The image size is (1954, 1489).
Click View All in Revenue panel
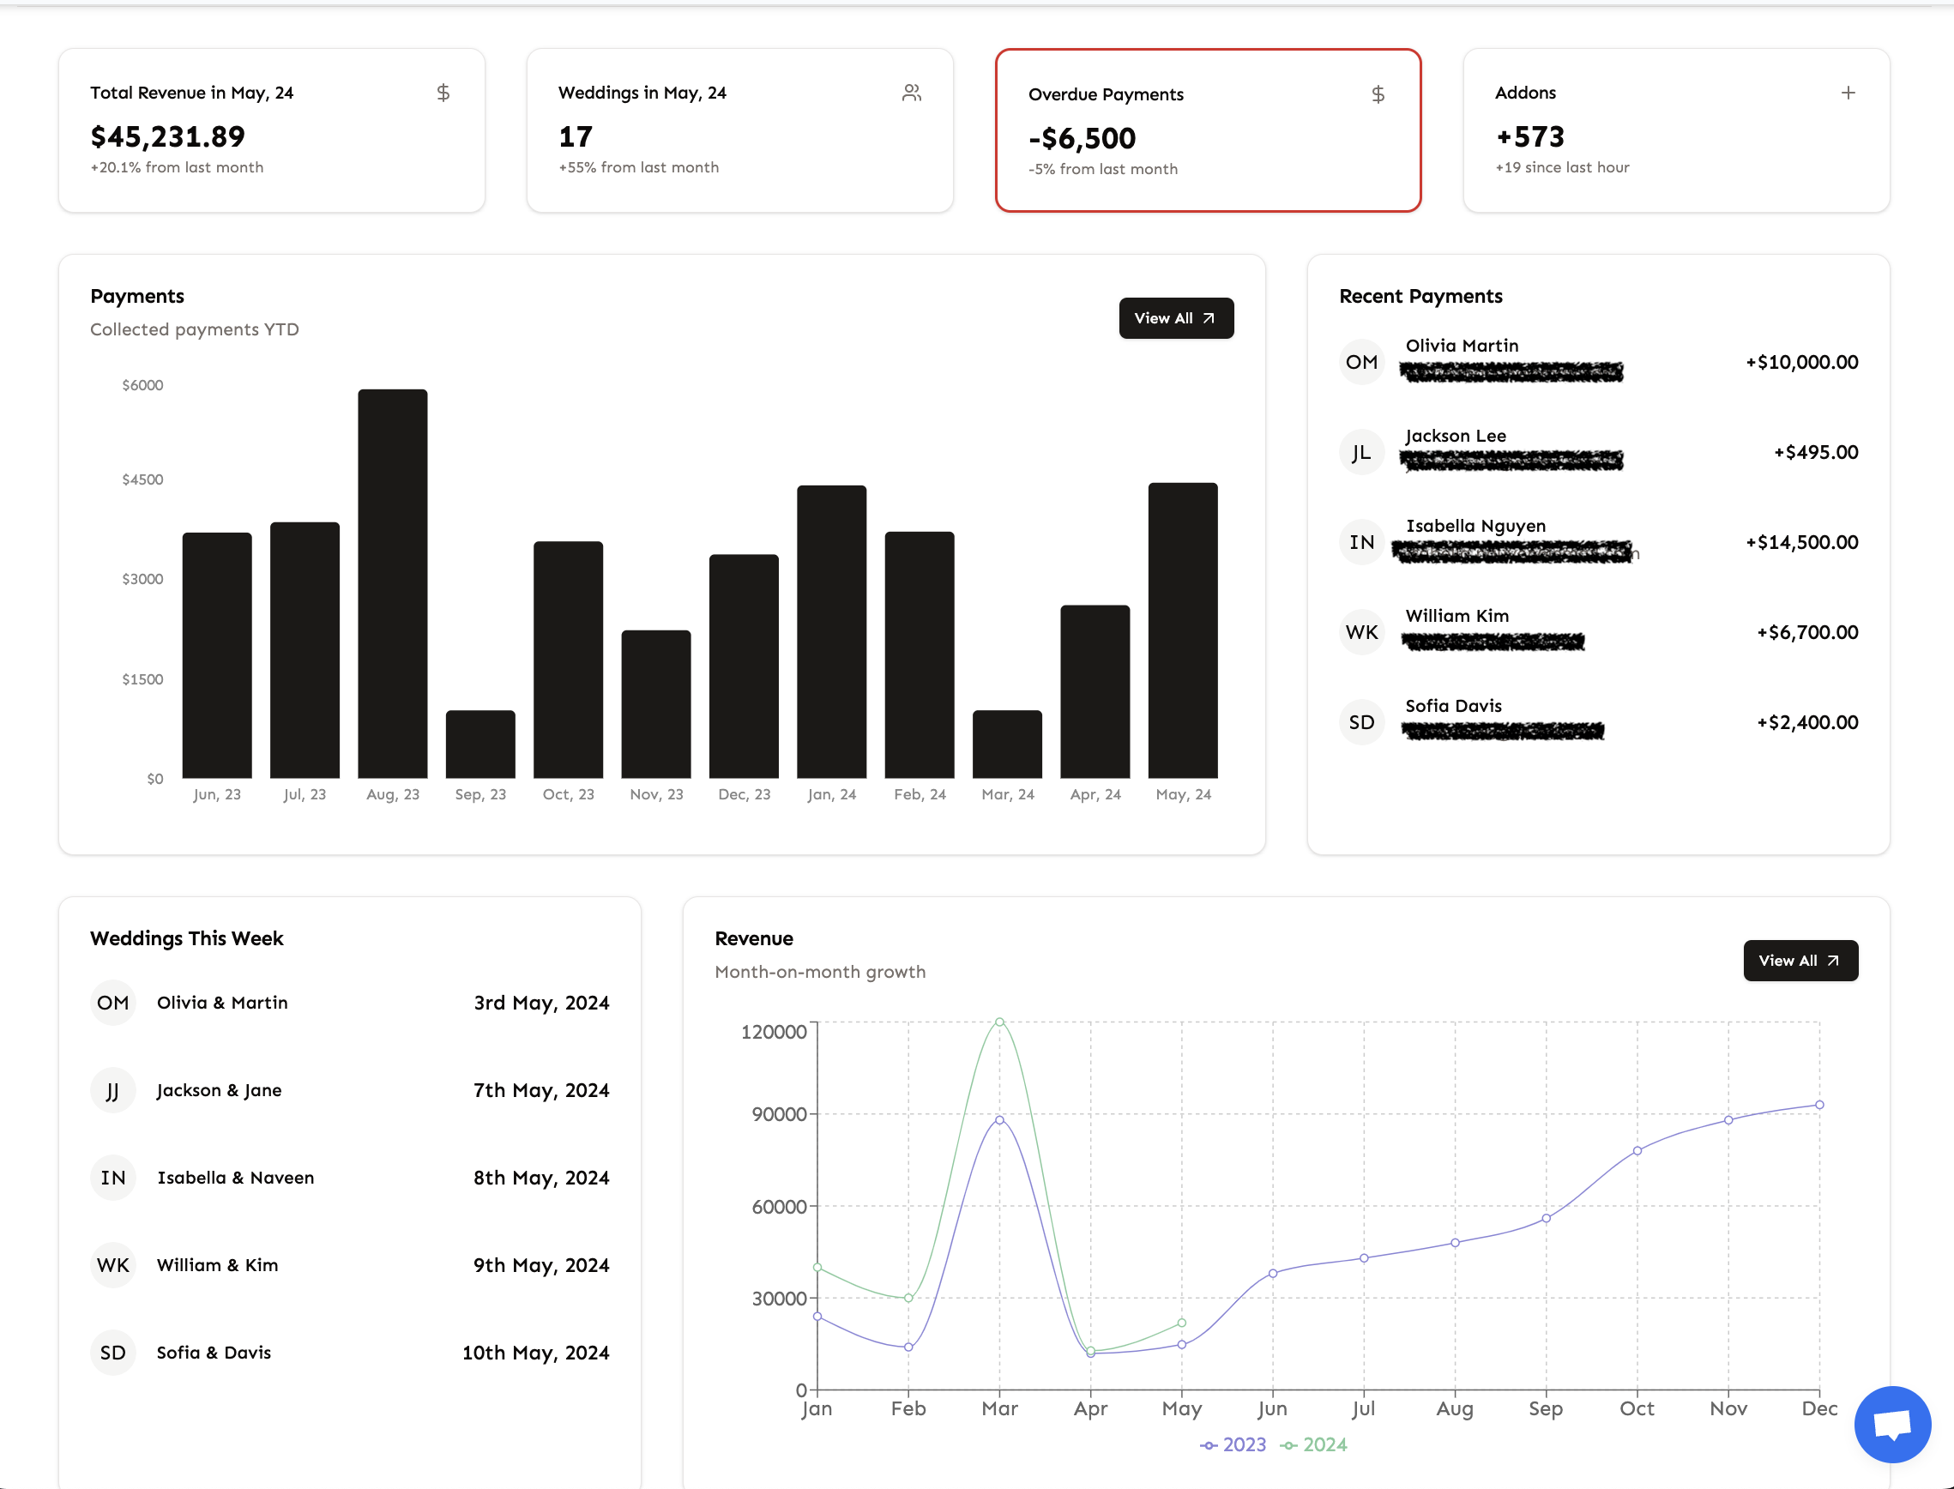click(1800, 961)
